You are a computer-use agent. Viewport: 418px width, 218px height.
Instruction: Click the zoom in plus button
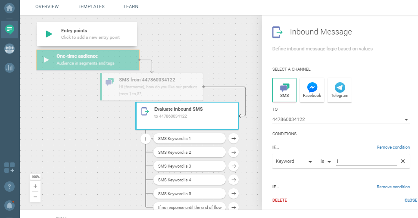tap(35, 187)
